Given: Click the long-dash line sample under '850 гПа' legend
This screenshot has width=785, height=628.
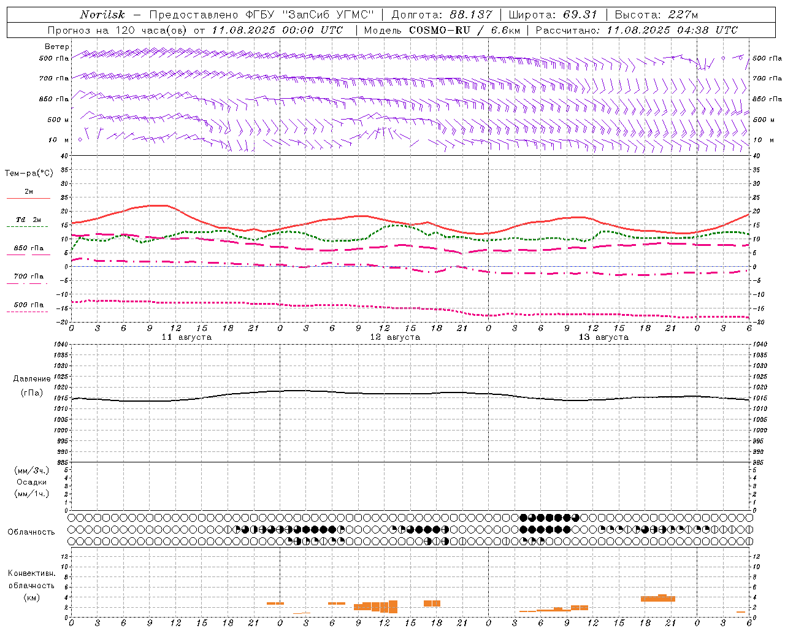Looking at the screenshot, I should pyautogui.click(x=28, y=255).
